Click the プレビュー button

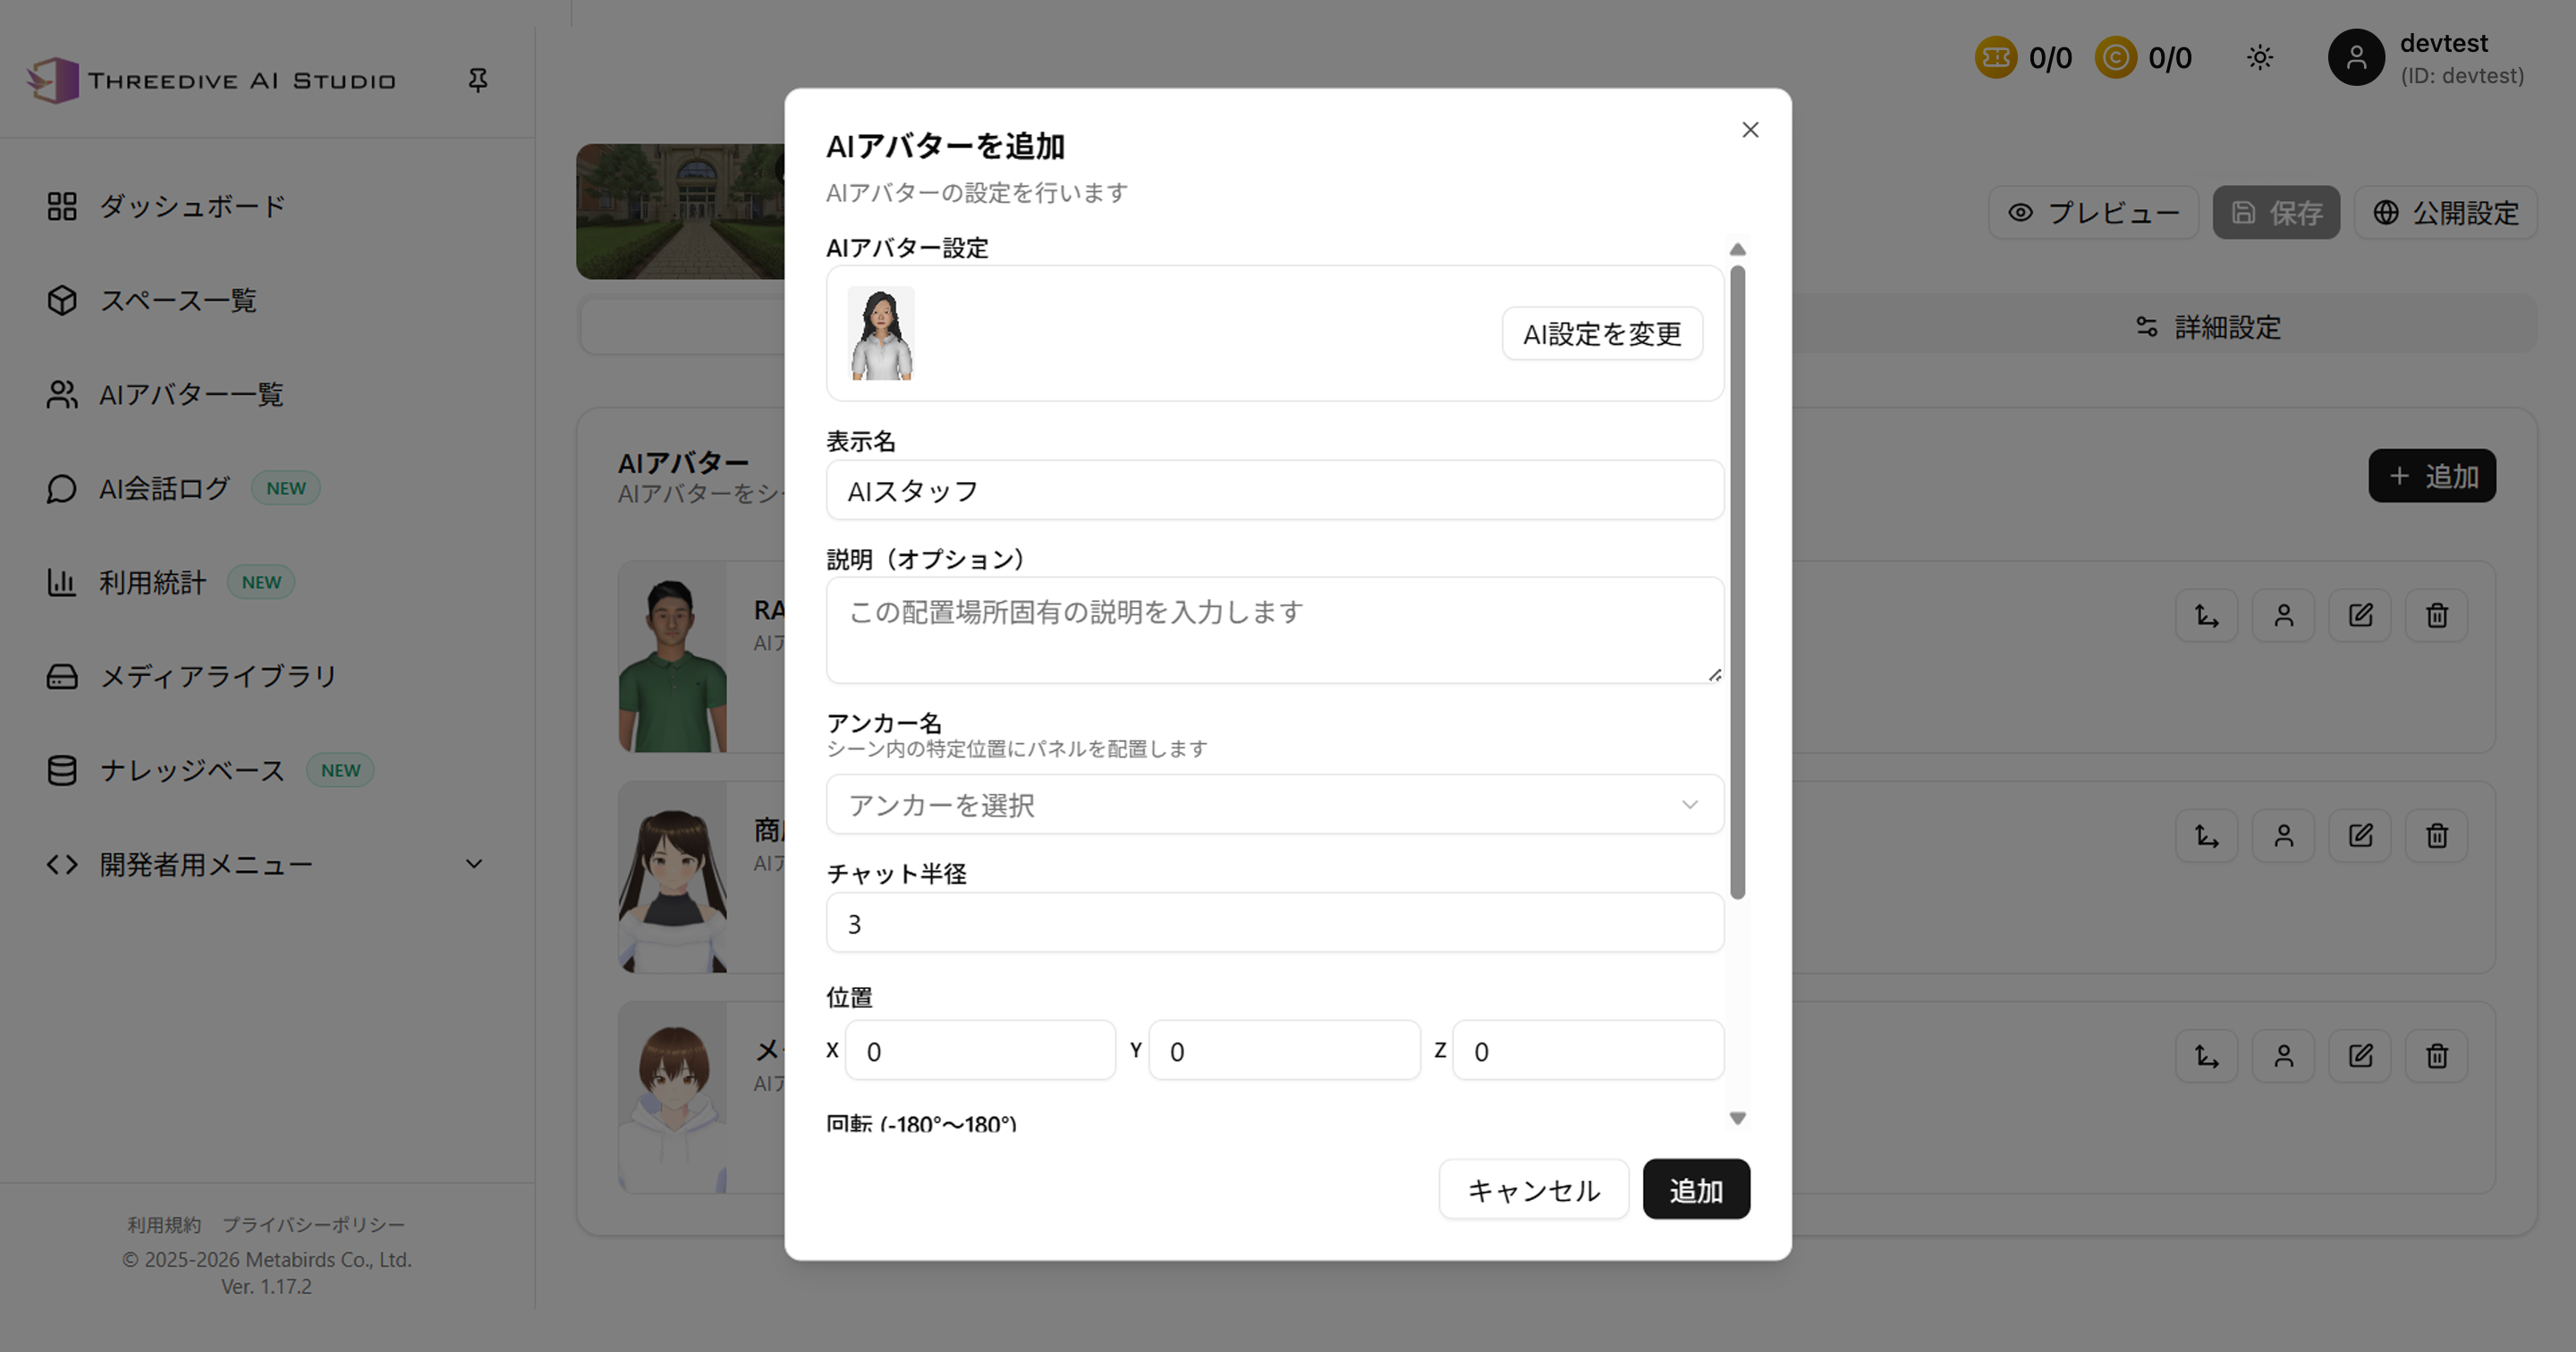pos(2093,213)
